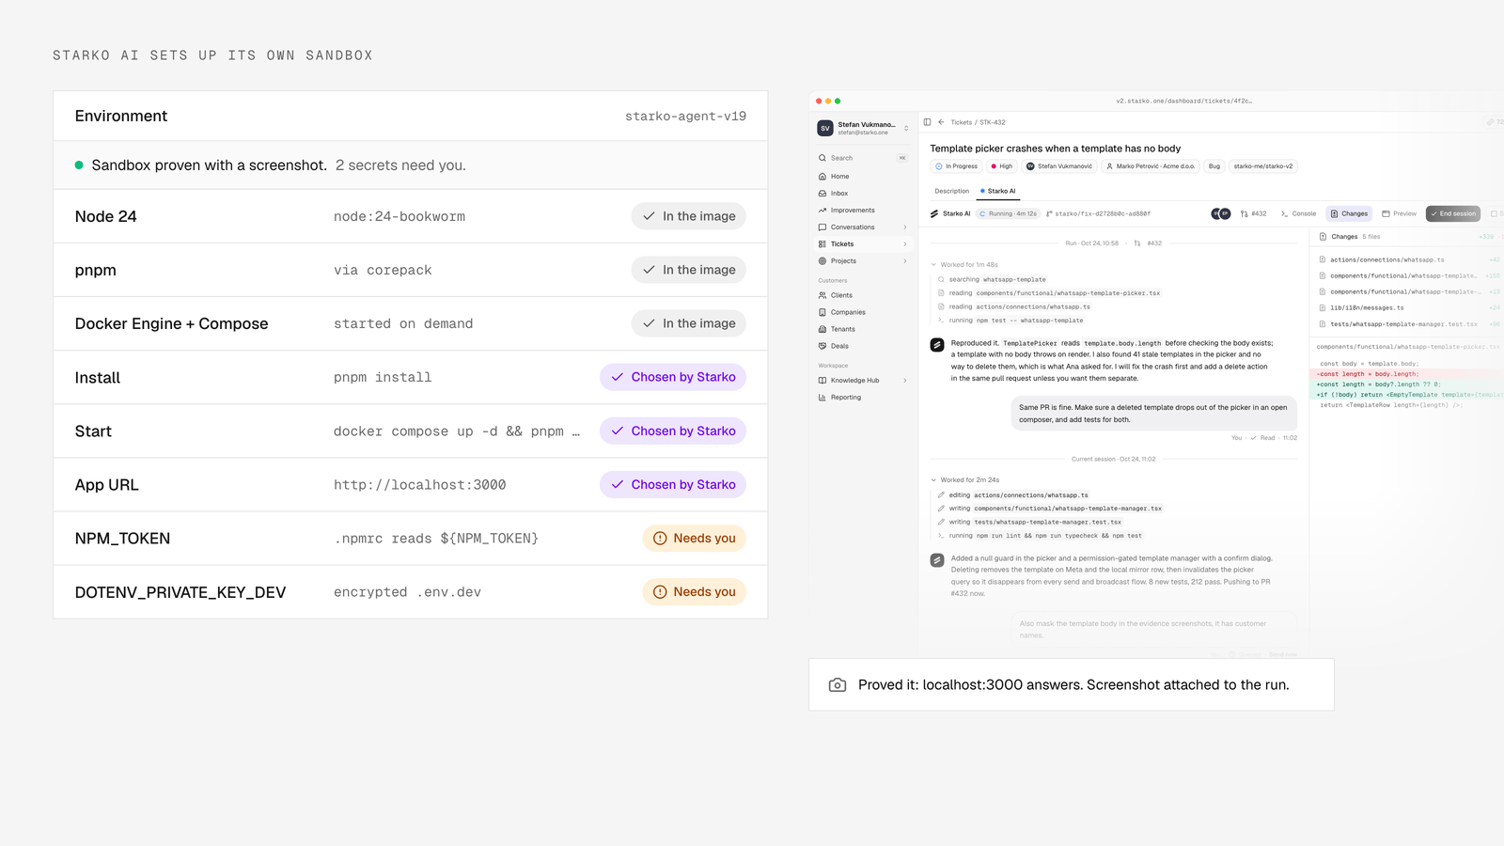Open the Changes view button
Screen dimensions: 1504x846
point(1349,213)
